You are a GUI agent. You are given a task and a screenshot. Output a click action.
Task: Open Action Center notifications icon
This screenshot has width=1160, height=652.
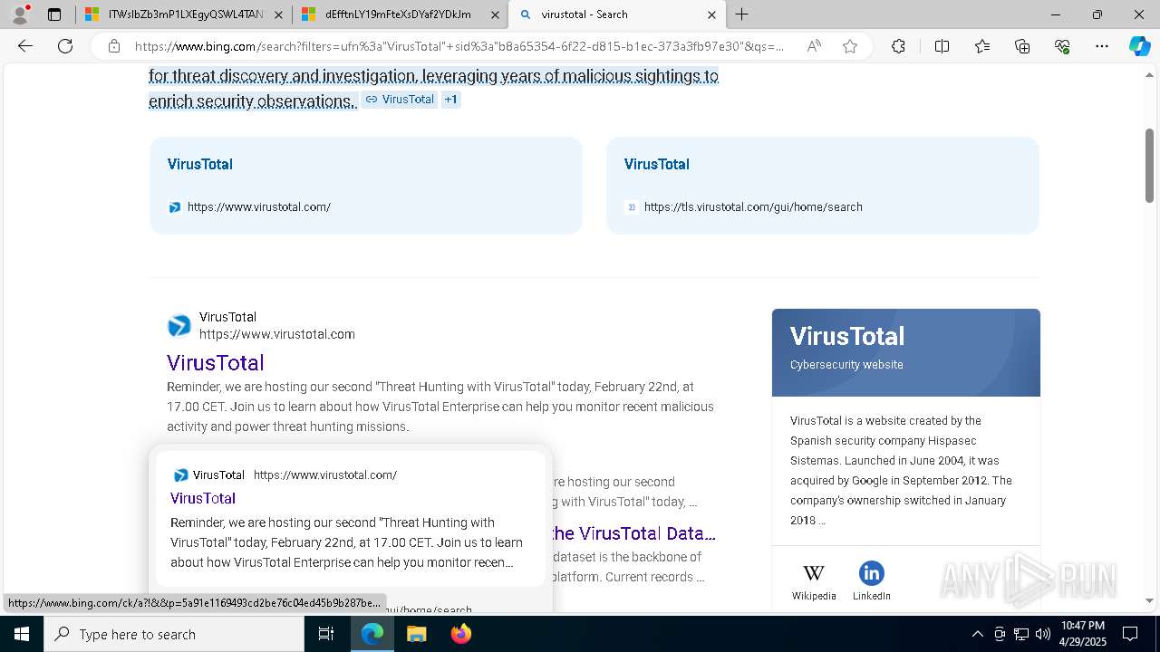click(1130, 634)
